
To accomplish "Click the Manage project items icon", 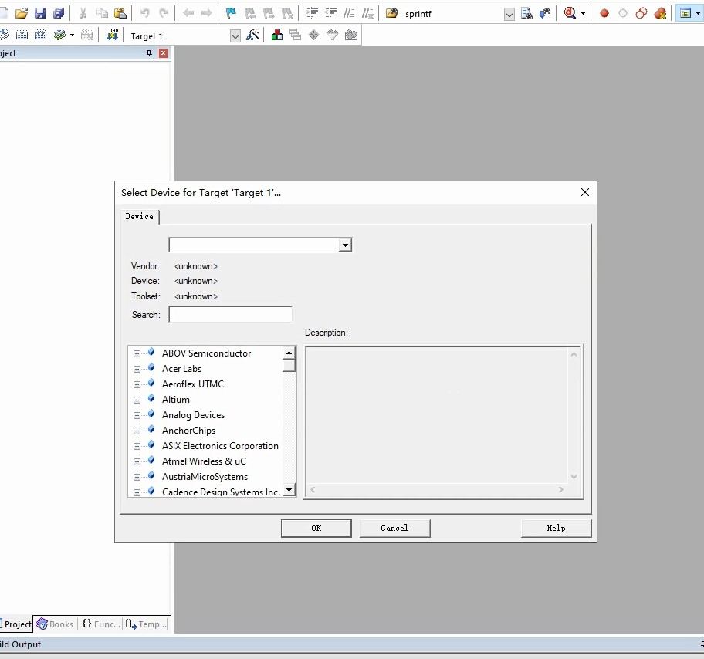I will [277, 35].
